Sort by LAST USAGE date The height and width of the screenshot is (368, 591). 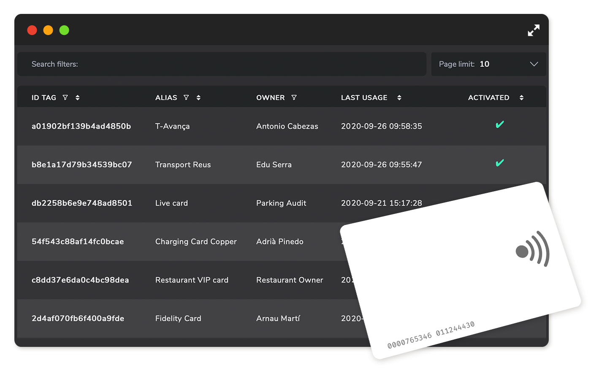(x=399, y=97)
